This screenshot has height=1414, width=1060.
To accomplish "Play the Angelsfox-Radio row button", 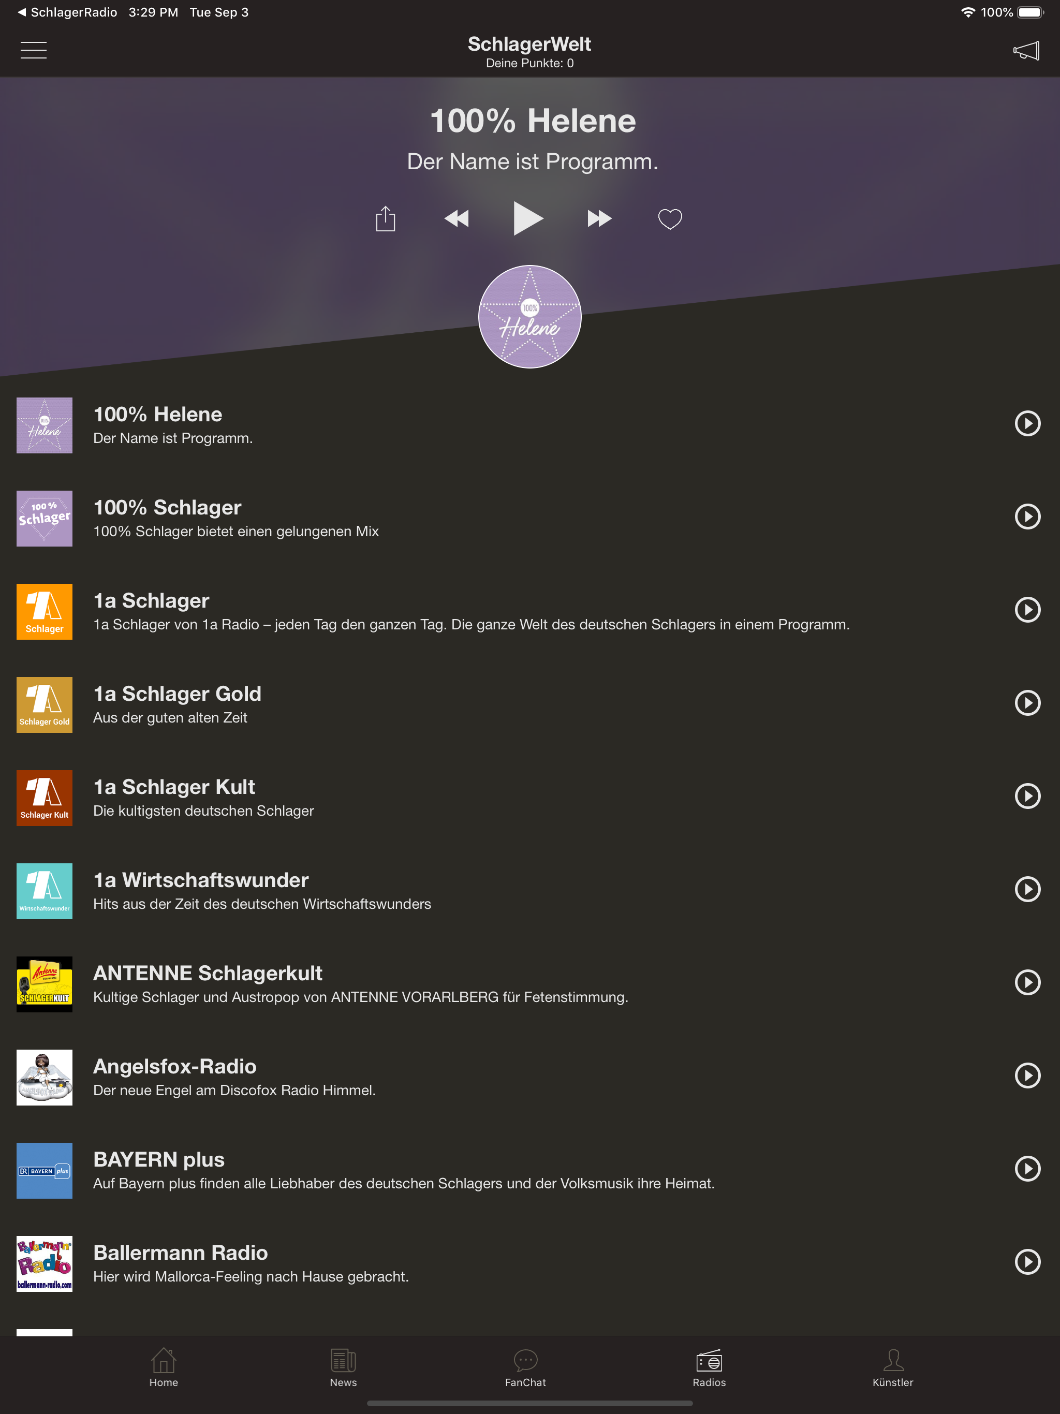I will tap(1027, 1075).
